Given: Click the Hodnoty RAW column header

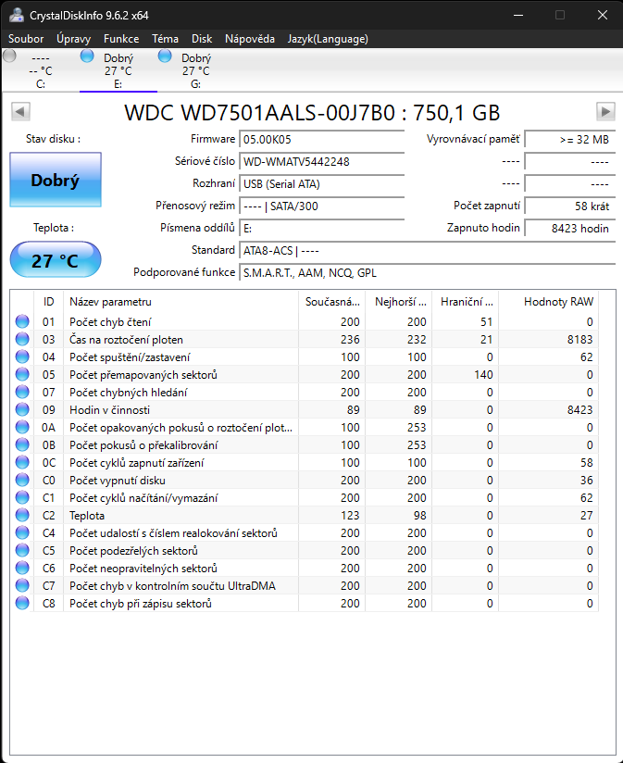Looking at the screenshot, I should click(x=549, y=302).
